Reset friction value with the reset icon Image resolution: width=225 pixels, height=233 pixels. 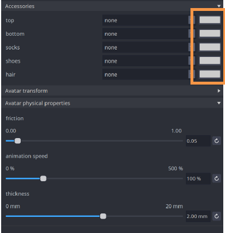click(216, 141)
